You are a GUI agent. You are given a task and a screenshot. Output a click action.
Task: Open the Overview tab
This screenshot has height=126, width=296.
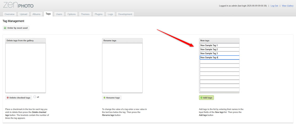10,14
